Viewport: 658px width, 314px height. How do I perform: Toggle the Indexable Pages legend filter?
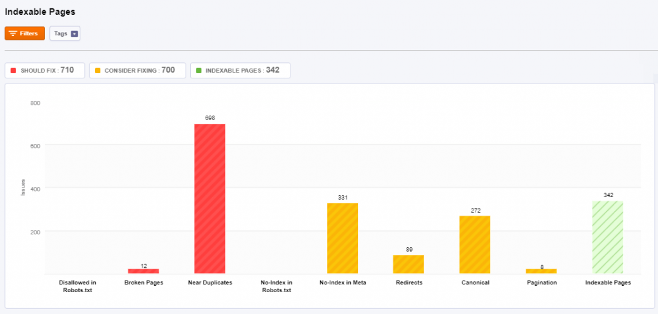[x=240, y=70]
